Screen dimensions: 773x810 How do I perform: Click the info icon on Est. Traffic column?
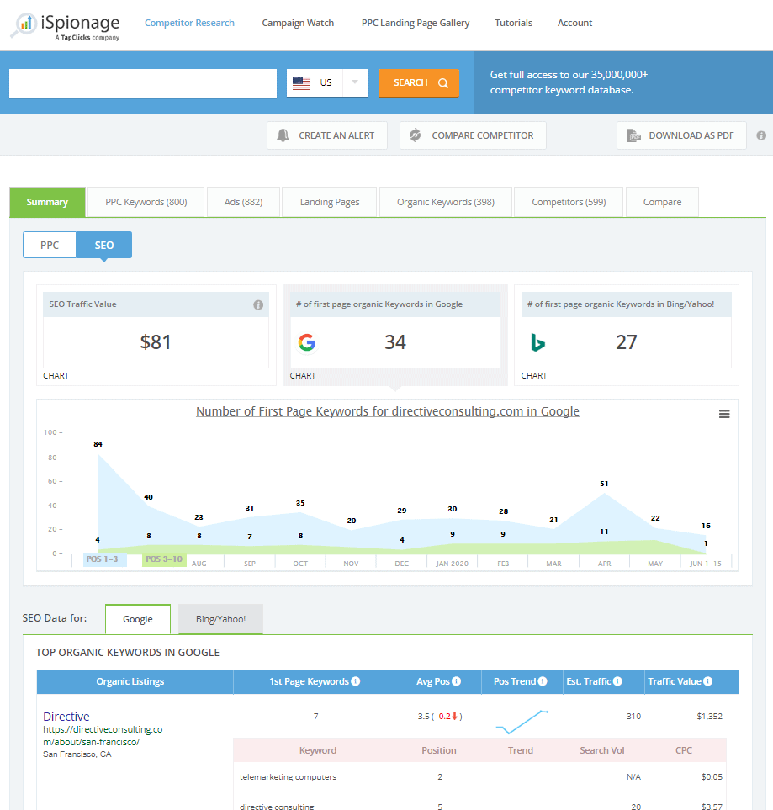click(x=617, y=681)
